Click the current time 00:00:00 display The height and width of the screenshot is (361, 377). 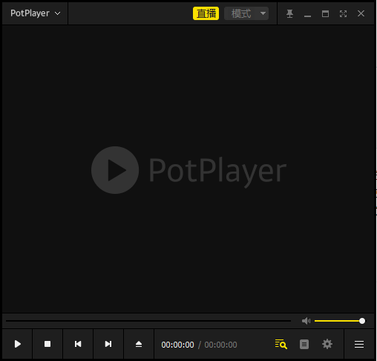(177, 345)
